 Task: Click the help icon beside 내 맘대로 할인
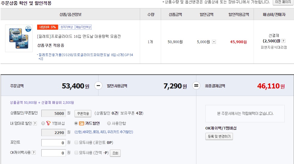35,124
